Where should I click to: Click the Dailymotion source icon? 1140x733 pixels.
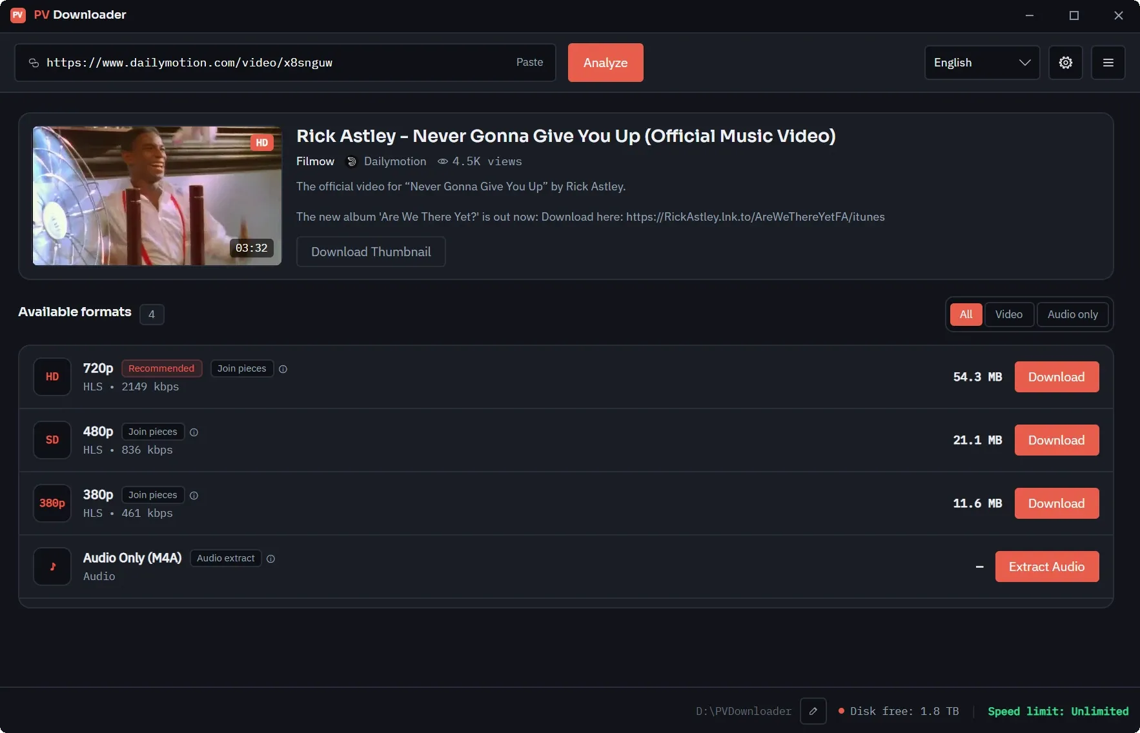click(x=352, y=161)
